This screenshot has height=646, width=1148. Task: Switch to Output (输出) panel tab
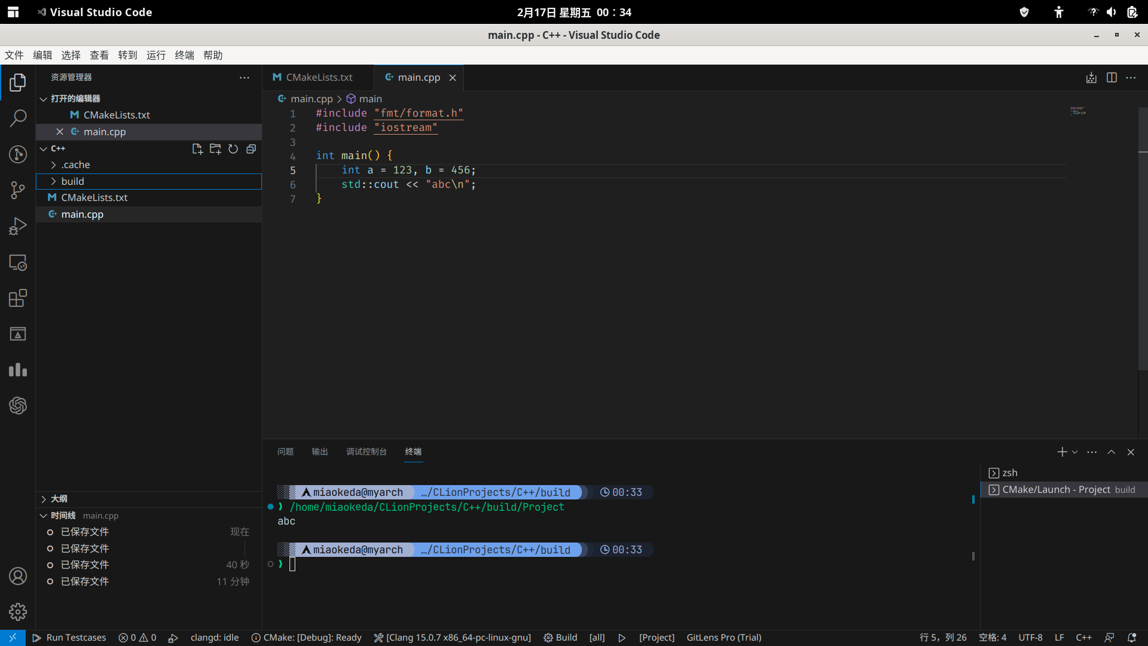320,452
